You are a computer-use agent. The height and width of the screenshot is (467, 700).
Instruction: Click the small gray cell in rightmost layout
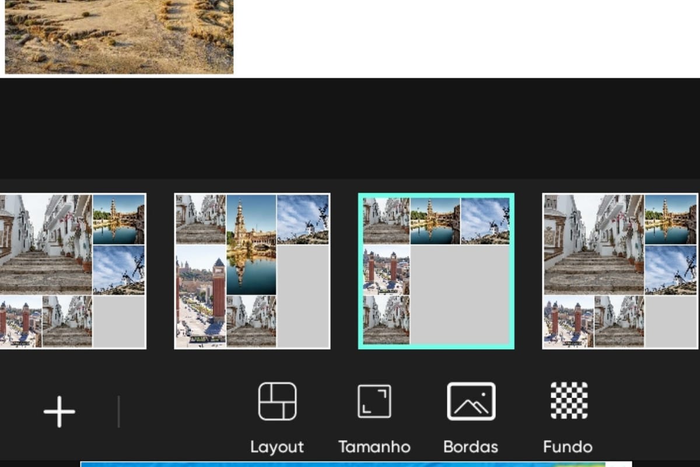click(x=671, y=321)
